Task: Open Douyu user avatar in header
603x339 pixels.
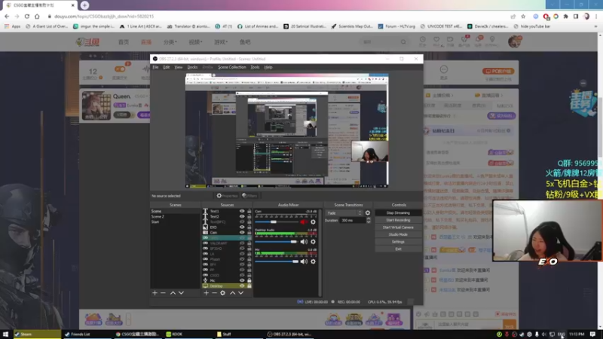Action: pos(515,41)
